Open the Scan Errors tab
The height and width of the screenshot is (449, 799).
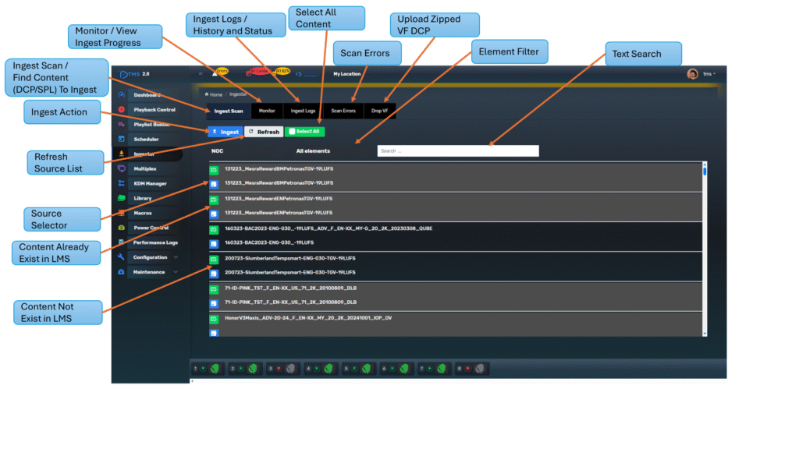343,111
